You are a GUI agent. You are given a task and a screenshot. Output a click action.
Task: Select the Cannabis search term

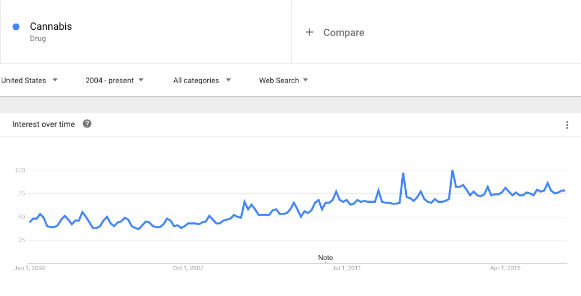coord(51,26)
